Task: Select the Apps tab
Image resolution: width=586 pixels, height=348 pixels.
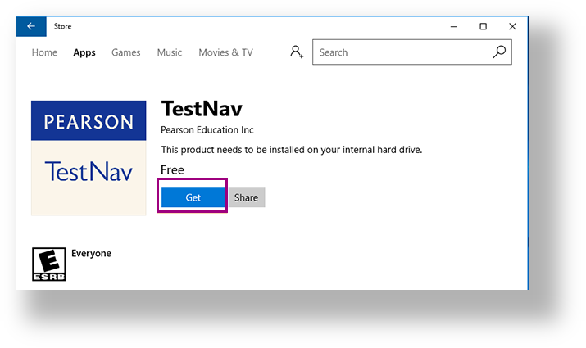Action: click(x=84, y=52)
